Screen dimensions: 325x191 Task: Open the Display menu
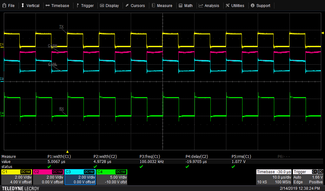click(x=109, y=6)
